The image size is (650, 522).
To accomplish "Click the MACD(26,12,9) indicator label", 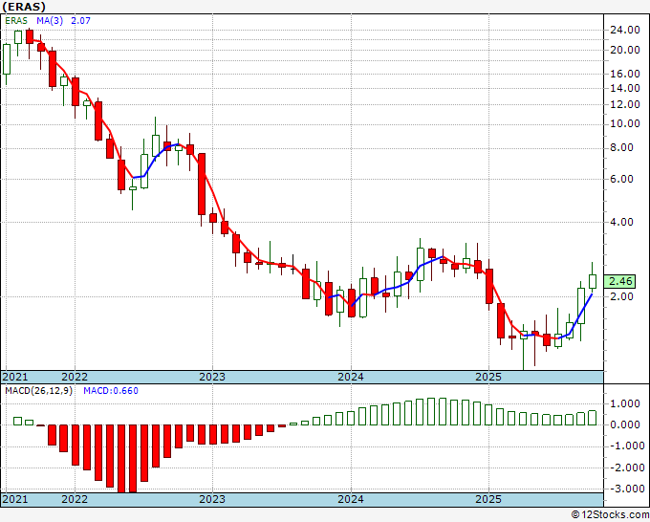I will [x=38, y=391].
